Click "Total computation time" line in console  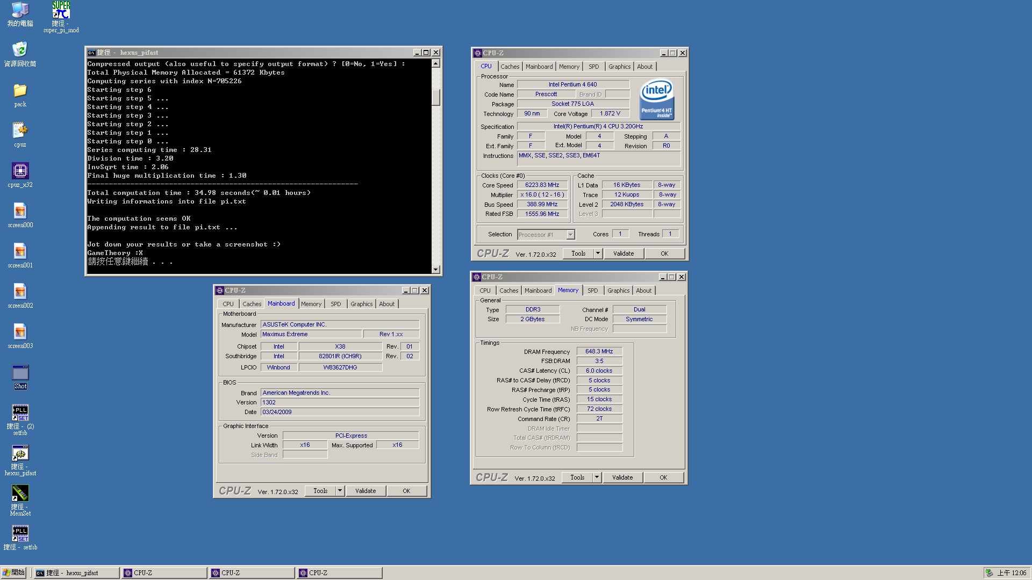199,193
